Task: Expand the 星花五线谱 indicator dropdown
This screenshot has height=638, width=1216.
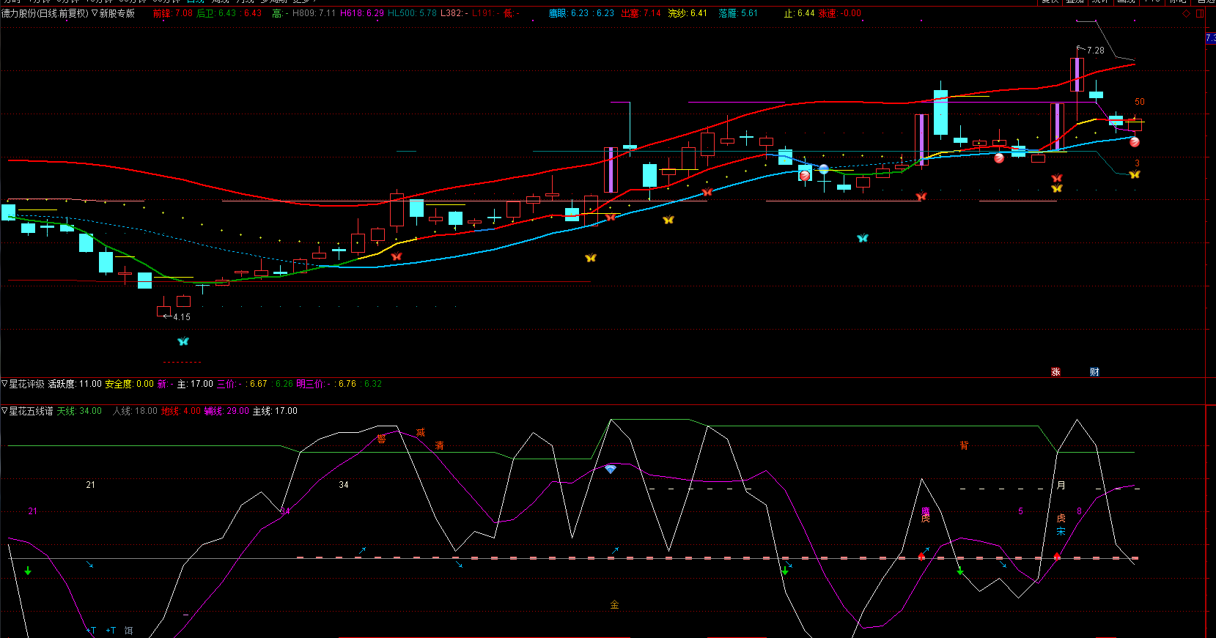Action: pyautogui.click(x=4, y=411)
